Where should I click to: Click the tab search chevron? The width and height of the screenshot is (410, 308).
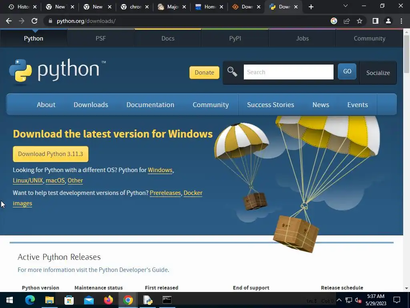click(x=346, y=6)
